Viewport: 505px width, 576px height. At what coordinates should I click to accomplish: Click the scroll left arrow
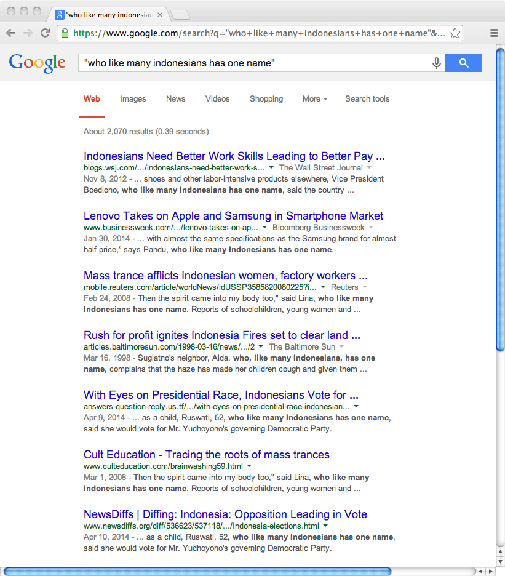tap(480, 571)
